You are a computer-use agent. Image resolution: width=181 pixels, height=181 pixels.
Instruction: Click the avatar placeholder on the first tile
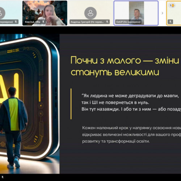click(1, 13)
